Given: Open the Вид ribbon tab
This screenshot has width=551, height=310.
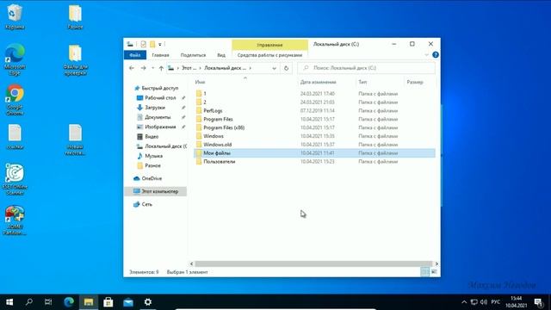Looking at the screenshot, I should coord(221,55).
